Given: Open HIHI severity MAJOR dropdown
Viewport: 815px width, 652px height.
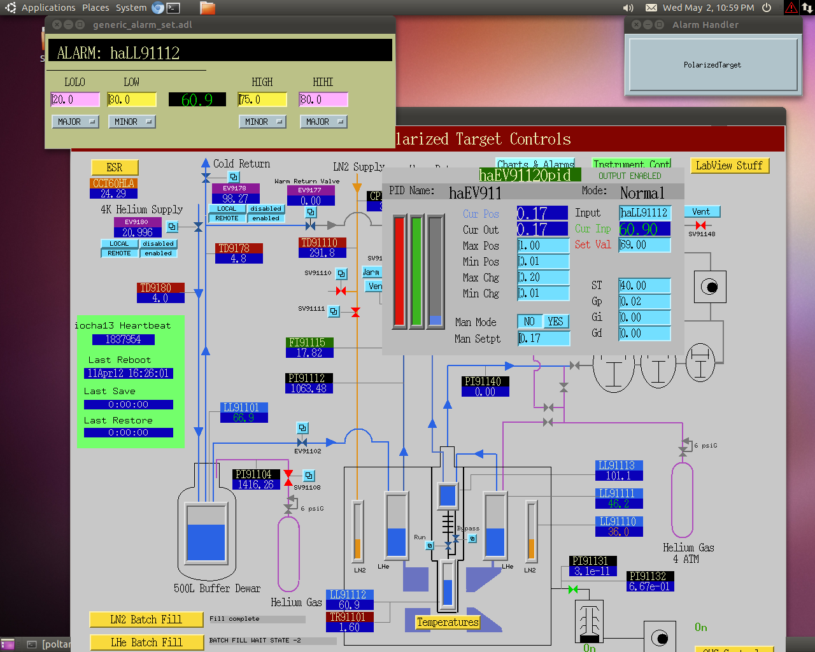Looking at the screenshot, I should (323, 122).
